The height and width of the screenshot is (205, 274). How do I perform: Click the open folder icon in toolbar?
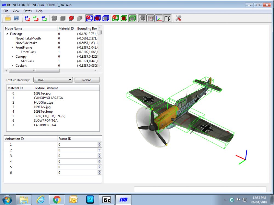(x=8, y=18)
